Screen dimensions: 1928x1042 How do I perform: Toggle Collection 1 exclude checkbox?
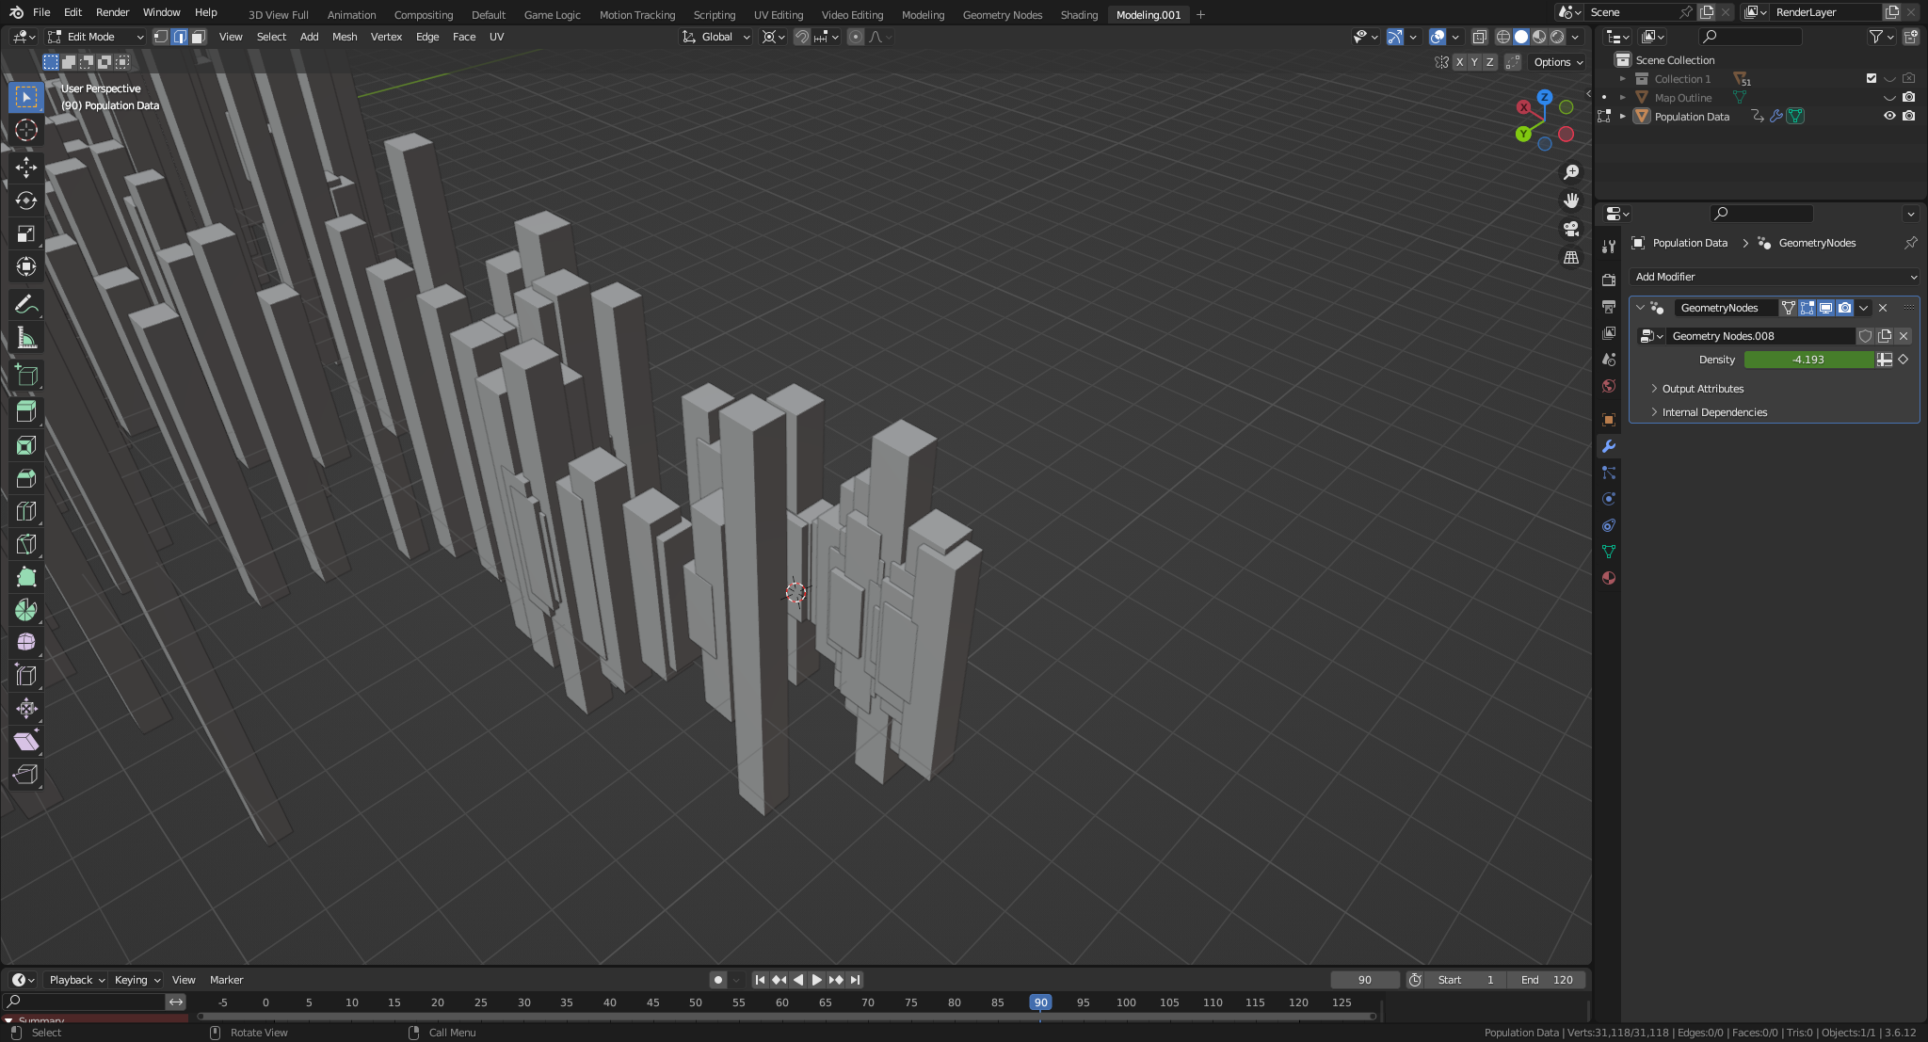point(1871,79)
